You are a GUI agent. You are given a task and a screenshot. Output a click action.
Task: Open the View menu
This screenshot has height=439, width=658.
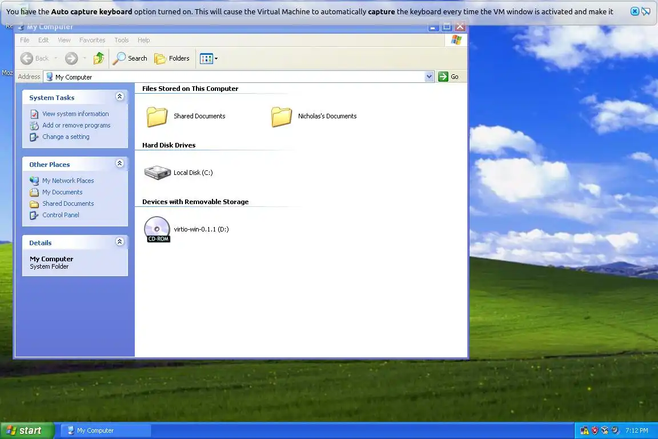64,40
